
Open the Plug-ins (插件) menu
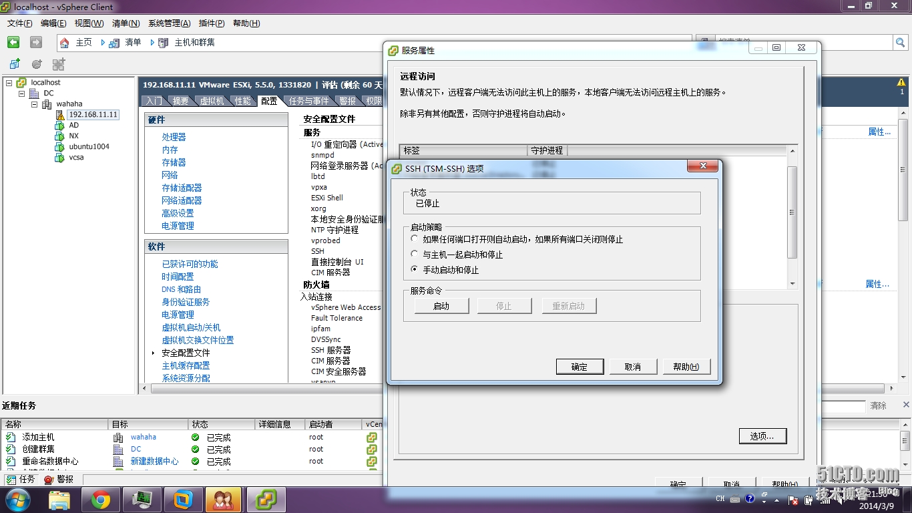212,23
